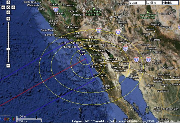Image resolution: width=180 pixels, height=123 pixels.
Task: Click the Phoenix city label
Action: [x=151, y=48]
